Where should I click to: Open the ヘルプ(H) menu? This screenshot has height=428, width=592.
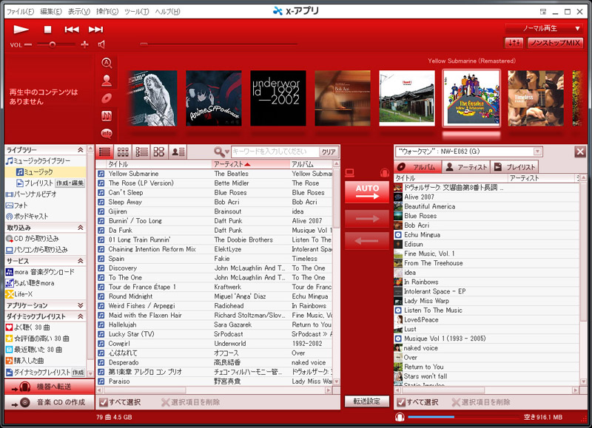coord(167,12)
